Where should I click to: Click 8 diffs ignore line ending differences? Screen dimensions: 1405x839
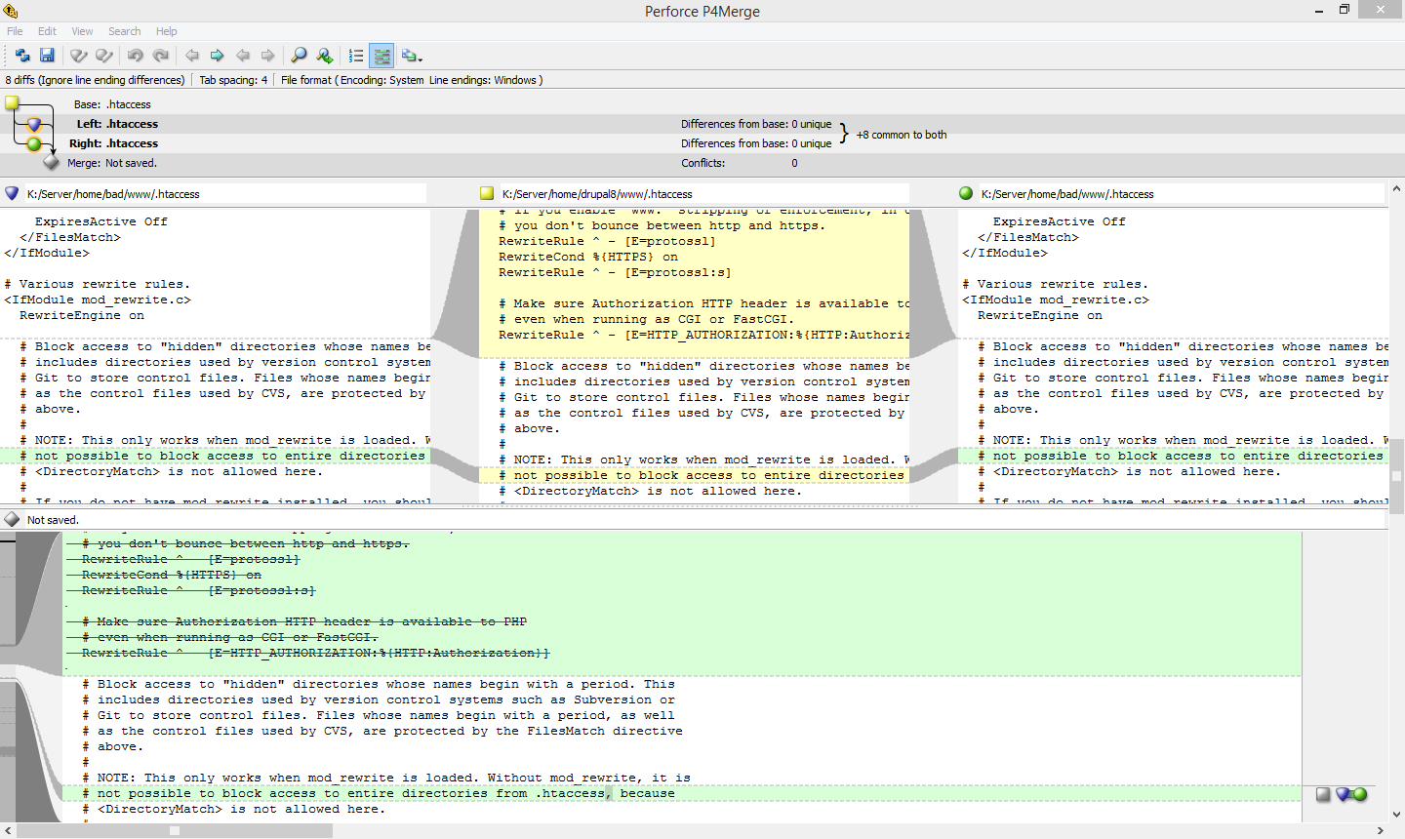[x=95, y=80]
